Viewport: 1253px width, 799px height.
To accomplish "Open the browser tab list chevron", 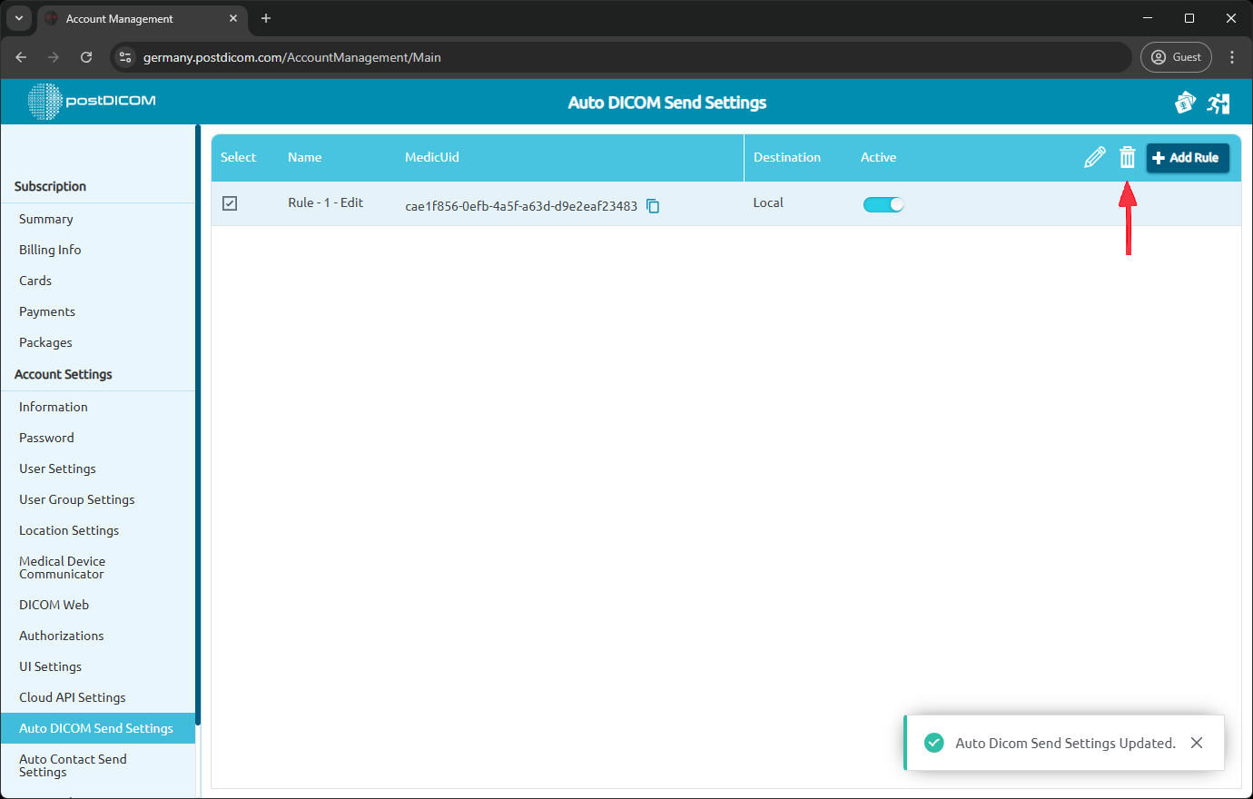I will click(x=19, y=18).
